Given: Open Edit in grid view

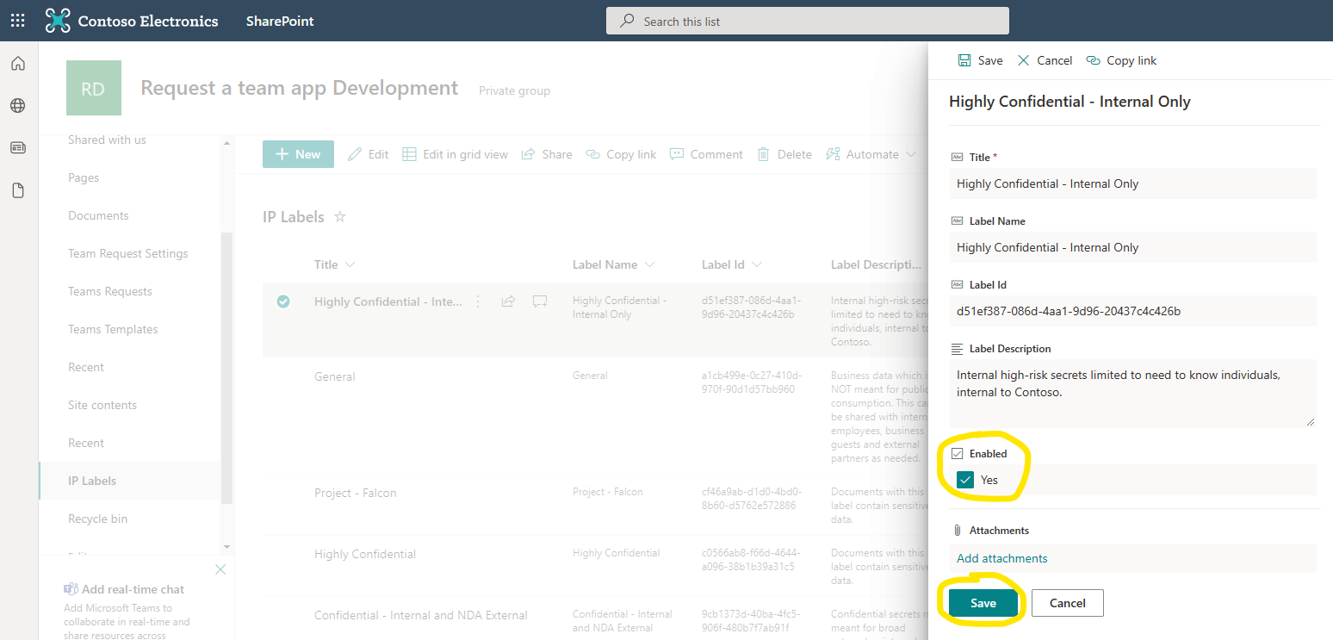Looking at the screenshot, I should click(x=455, y=154).
